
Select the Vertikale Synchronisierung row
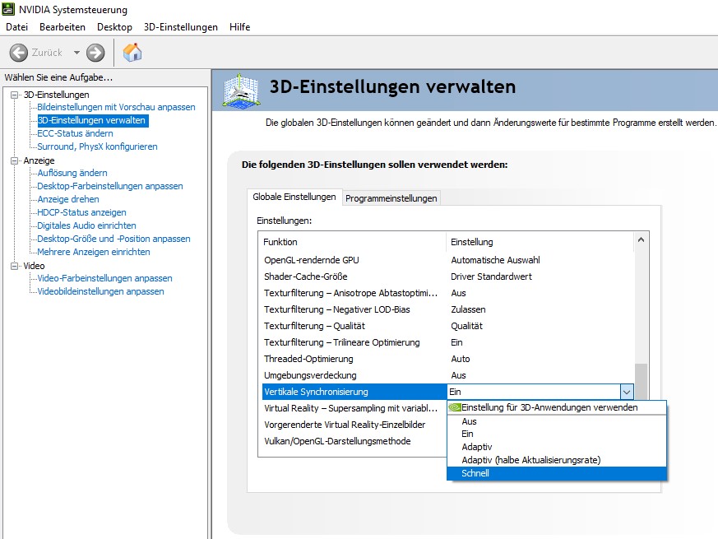point(354,392)
